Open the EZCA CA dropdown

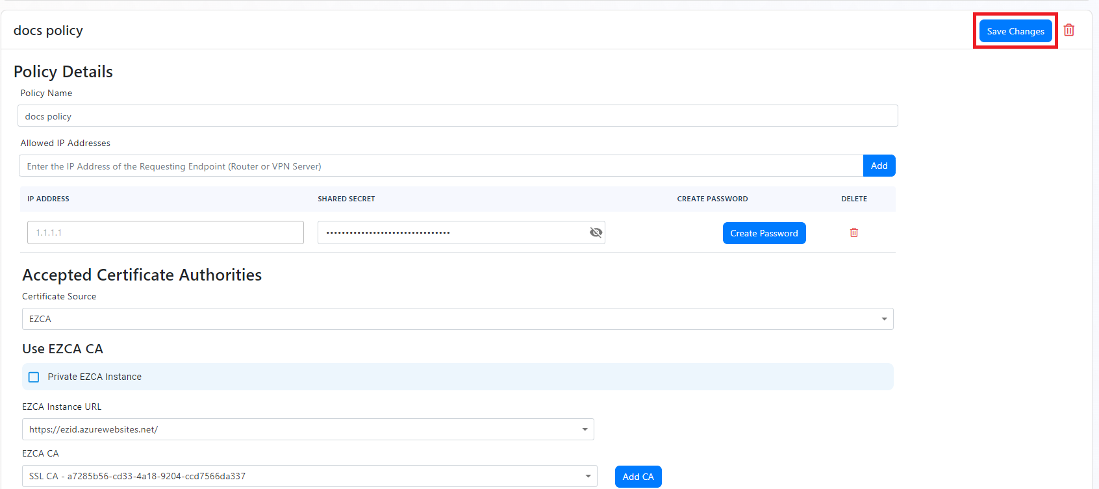click(x=310, y=476)
